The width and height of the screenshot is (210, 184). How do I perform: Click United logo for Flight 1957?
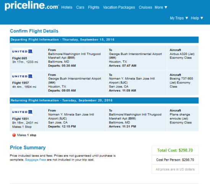click(x=23, y=76)
